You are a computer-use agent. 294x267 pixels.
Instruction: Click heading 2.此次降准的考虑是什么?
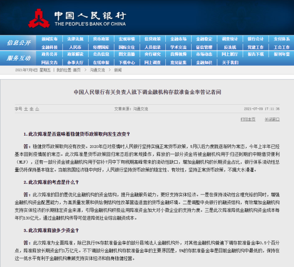51,182
